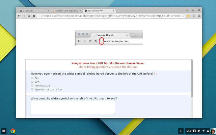
Task: Open the notification counter showing 0
Action: coord(181,131)
